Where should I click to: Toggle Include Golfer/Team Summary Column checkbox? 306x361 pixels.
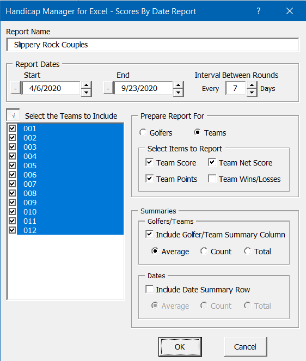point(149,234)
